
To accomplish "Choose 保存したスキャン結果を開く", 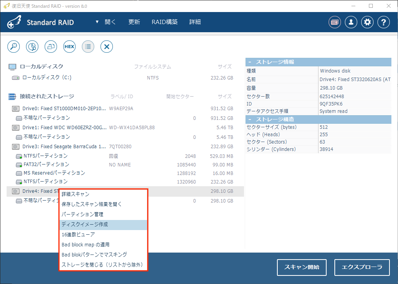I will (x=103, y=204).
